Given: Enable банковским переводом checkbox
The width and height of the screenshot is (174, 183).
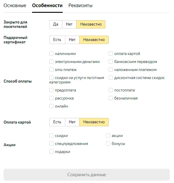Looking at the screenshot, I should tap(111, 61).
